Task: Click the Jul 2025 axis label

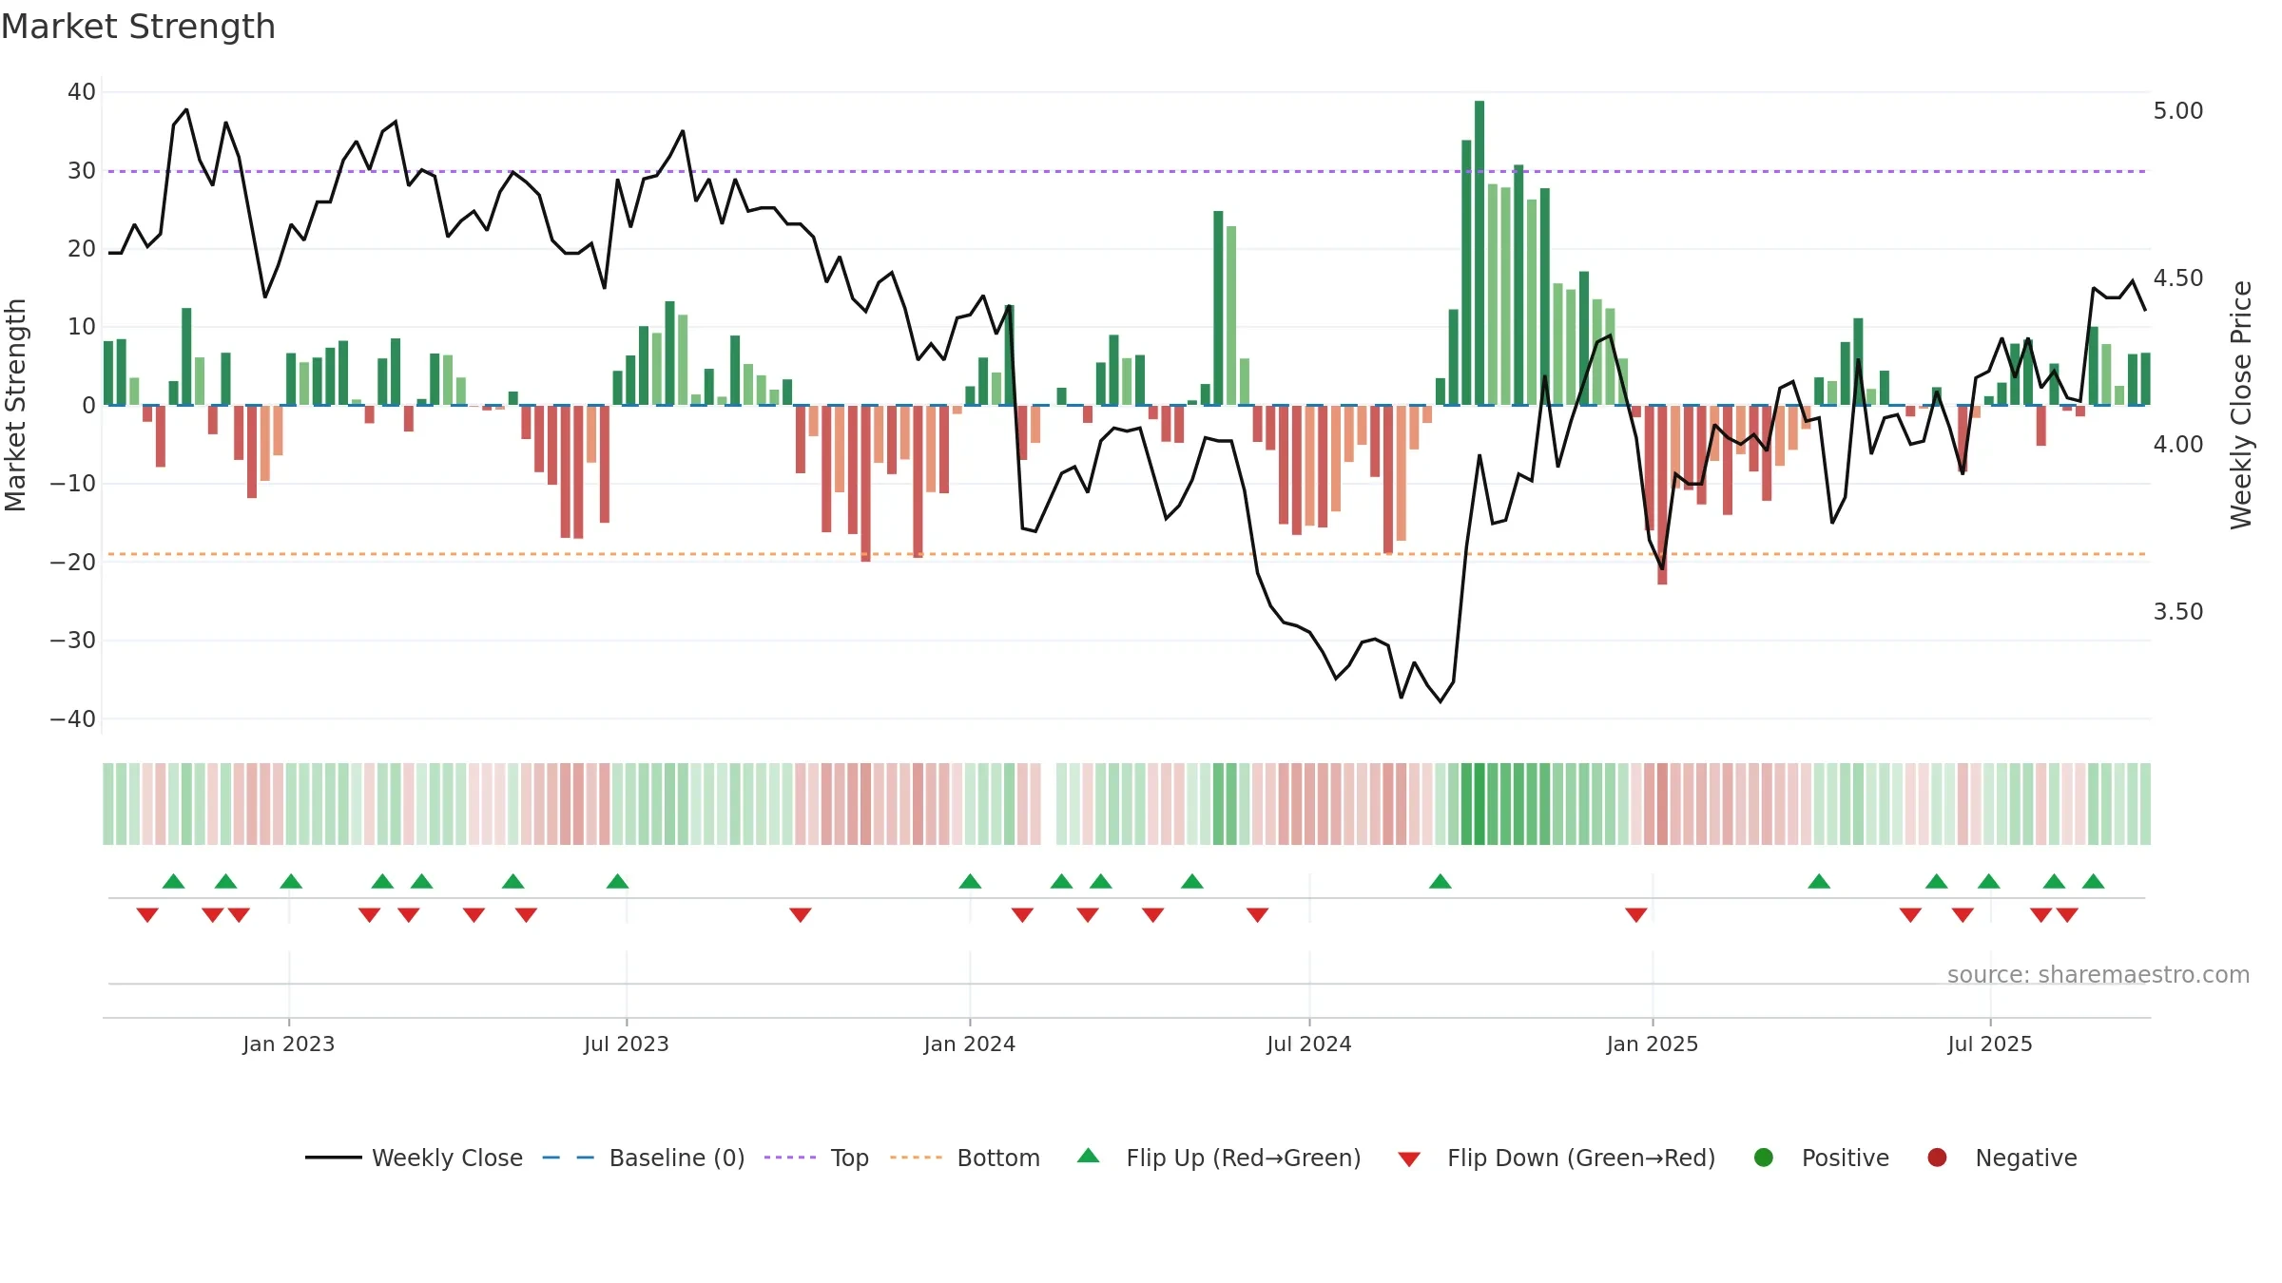Action: pyautogui.click(x=1990, y=1044)
